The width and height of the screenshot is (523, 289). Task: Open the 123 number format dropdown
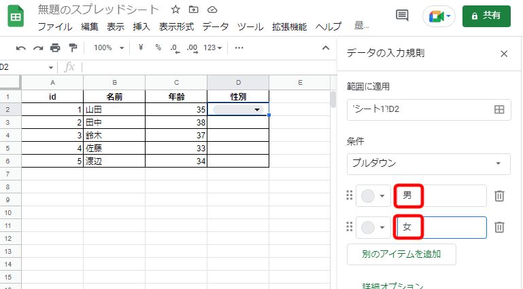click(x=212, y=48)
